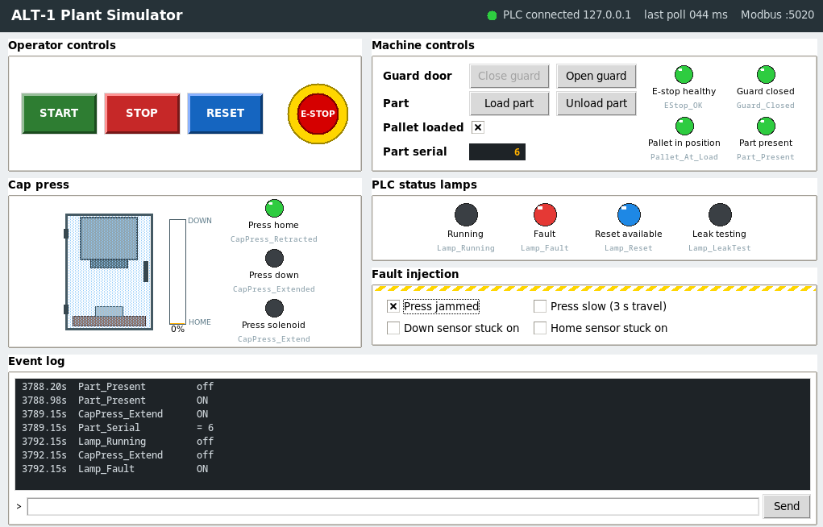Viewport: 823px width, 527px height.
Task: Click the Guard closed green lamp
Action: click(x=766, y=74)
